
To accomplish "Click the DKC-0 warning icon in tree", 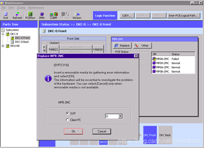I will tap(8, 34).
